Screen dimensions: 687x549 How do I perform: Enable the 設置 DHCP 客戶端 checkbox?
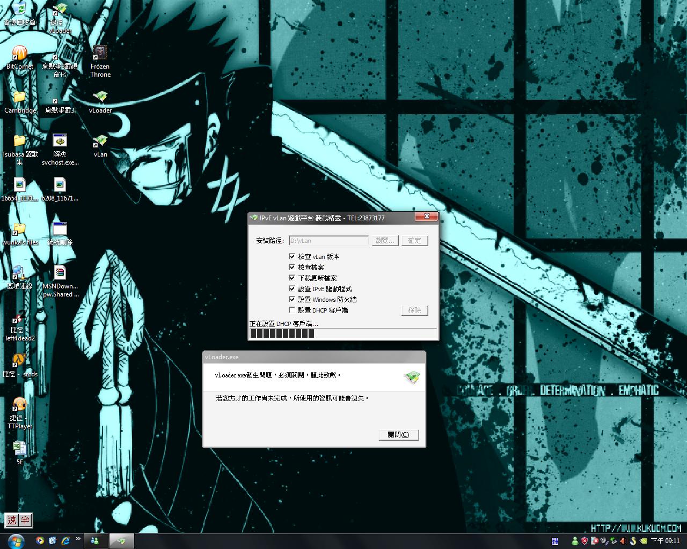(x=292, y=310)
